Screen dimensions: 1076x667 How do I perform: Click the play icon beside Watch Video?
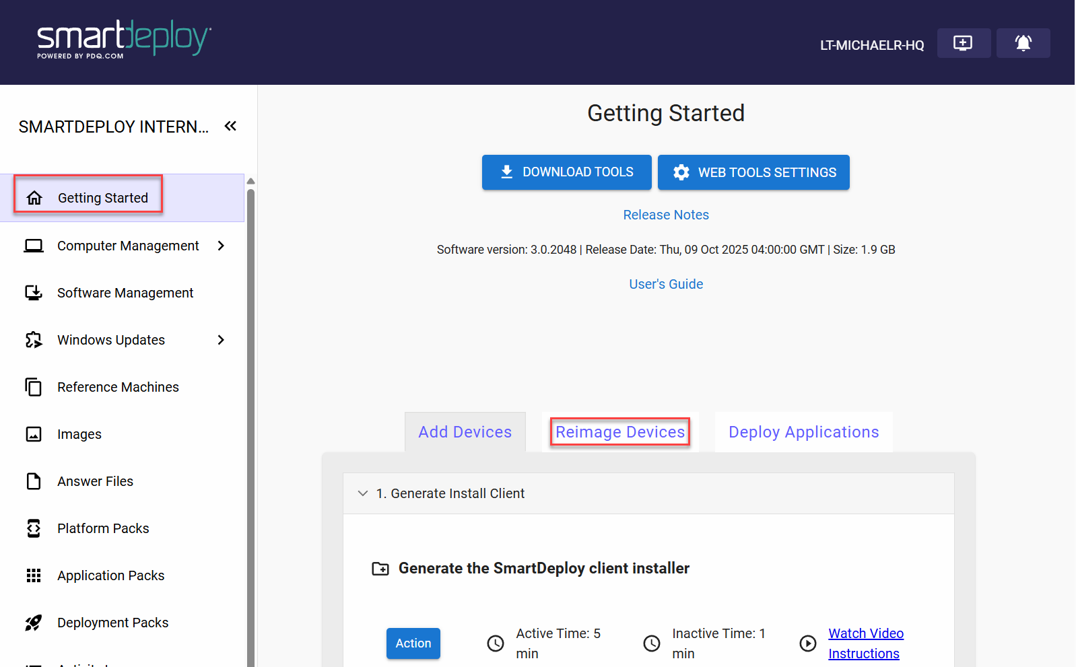[x=807, y=643]
